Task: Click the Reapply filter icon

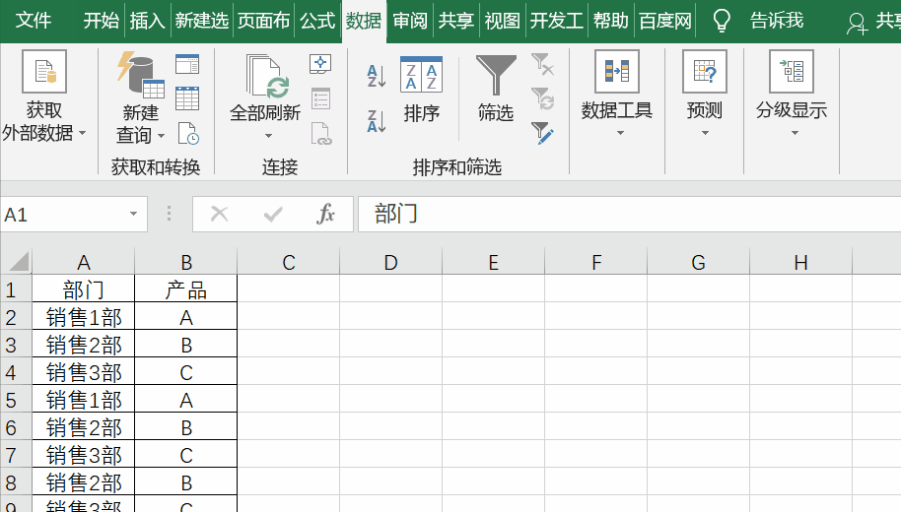Action: click(542, 98)
